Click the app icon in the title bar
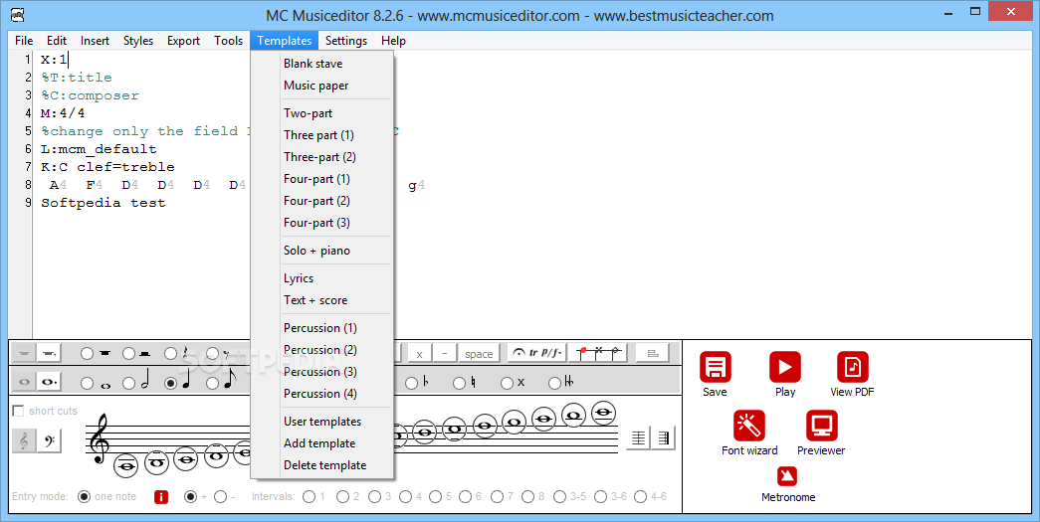This screenshot has height=522, width=1040. (x=19, y=15)
